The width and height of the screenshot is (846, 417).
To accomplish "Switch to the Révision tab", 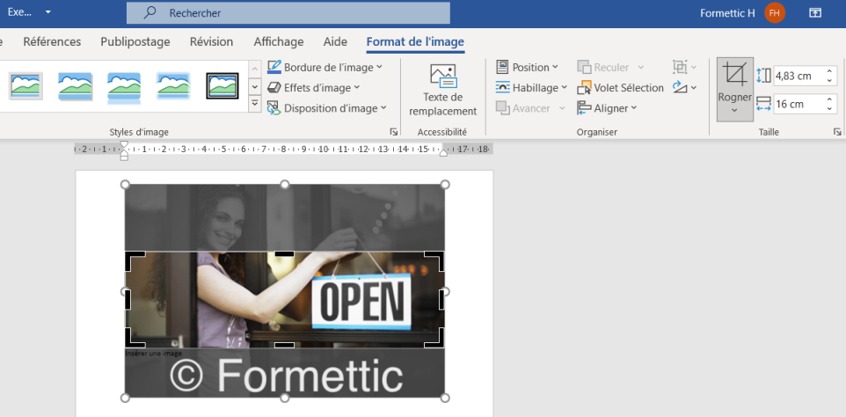I will click(x=211, y=42).
